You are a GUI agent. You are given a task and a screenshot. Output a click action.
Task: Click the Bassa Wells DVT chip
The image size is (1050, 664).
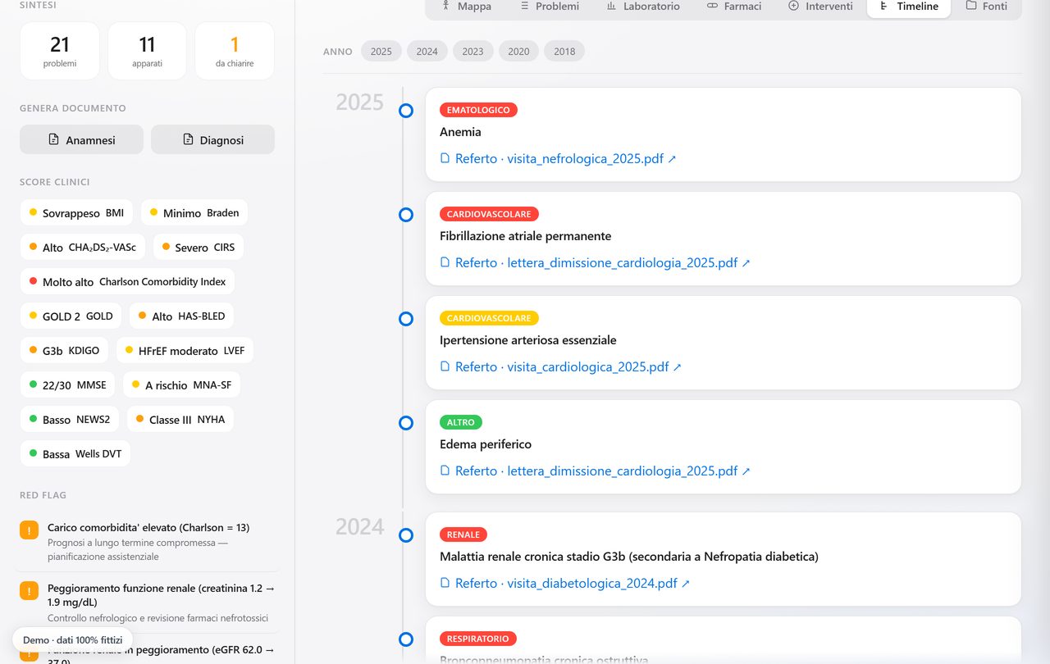[x=75, y=454]
